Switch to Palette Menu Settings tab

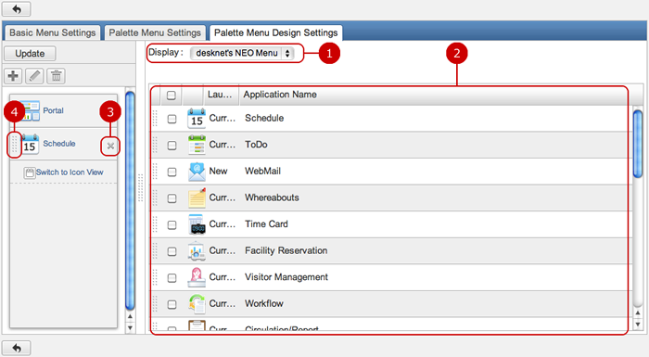155,32
